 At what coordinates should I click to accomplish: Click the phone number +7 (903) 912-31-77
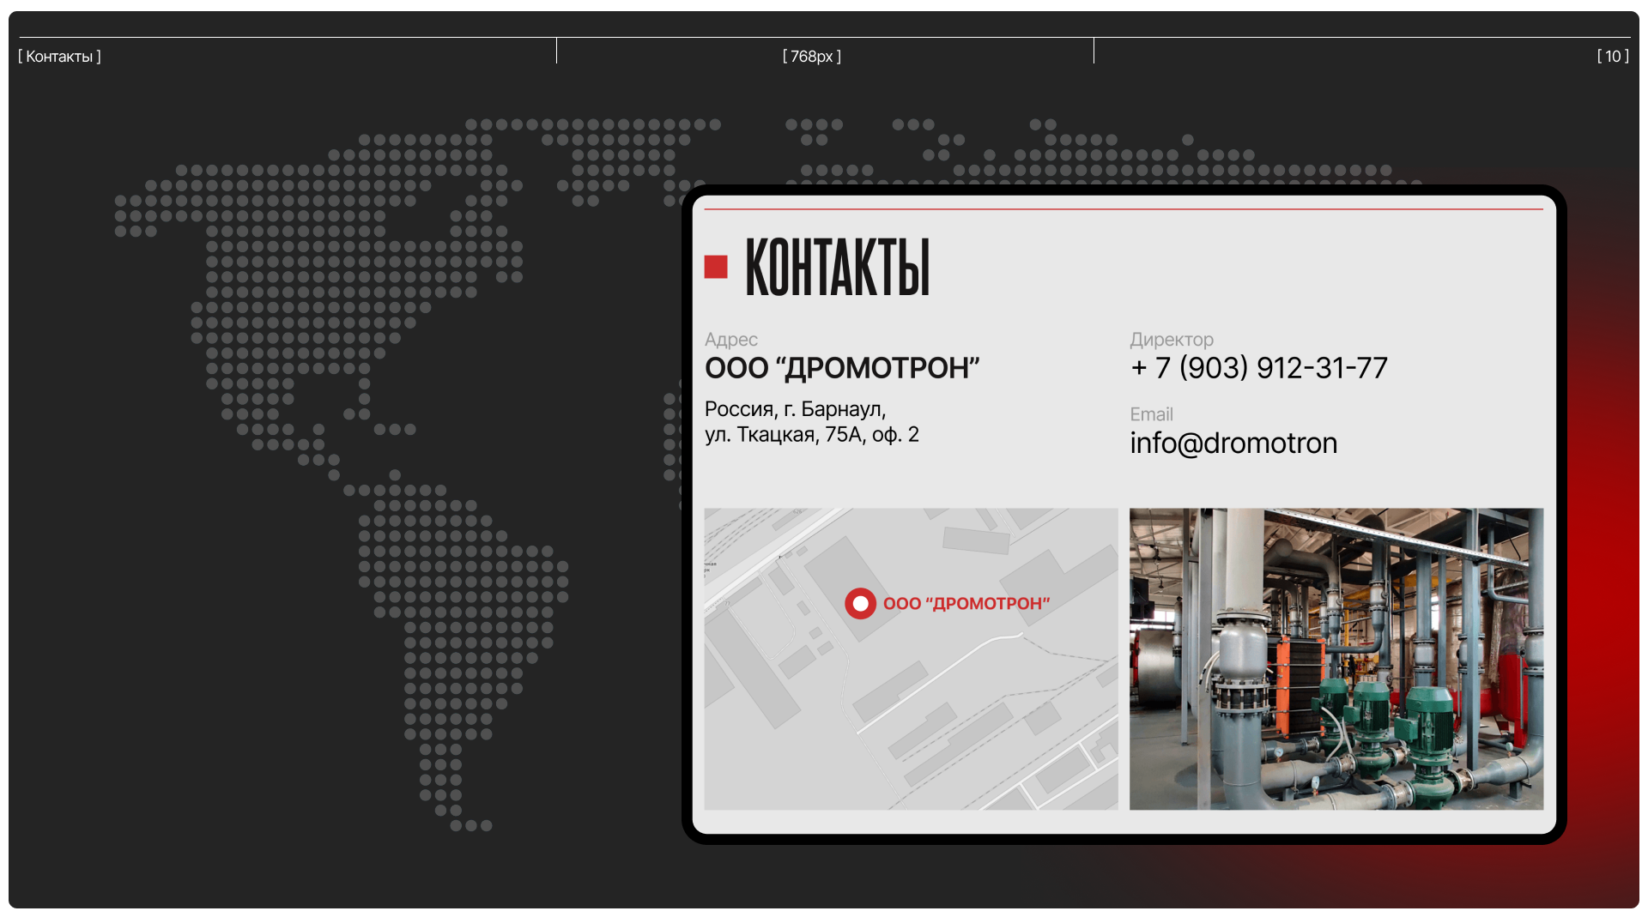1258,368
